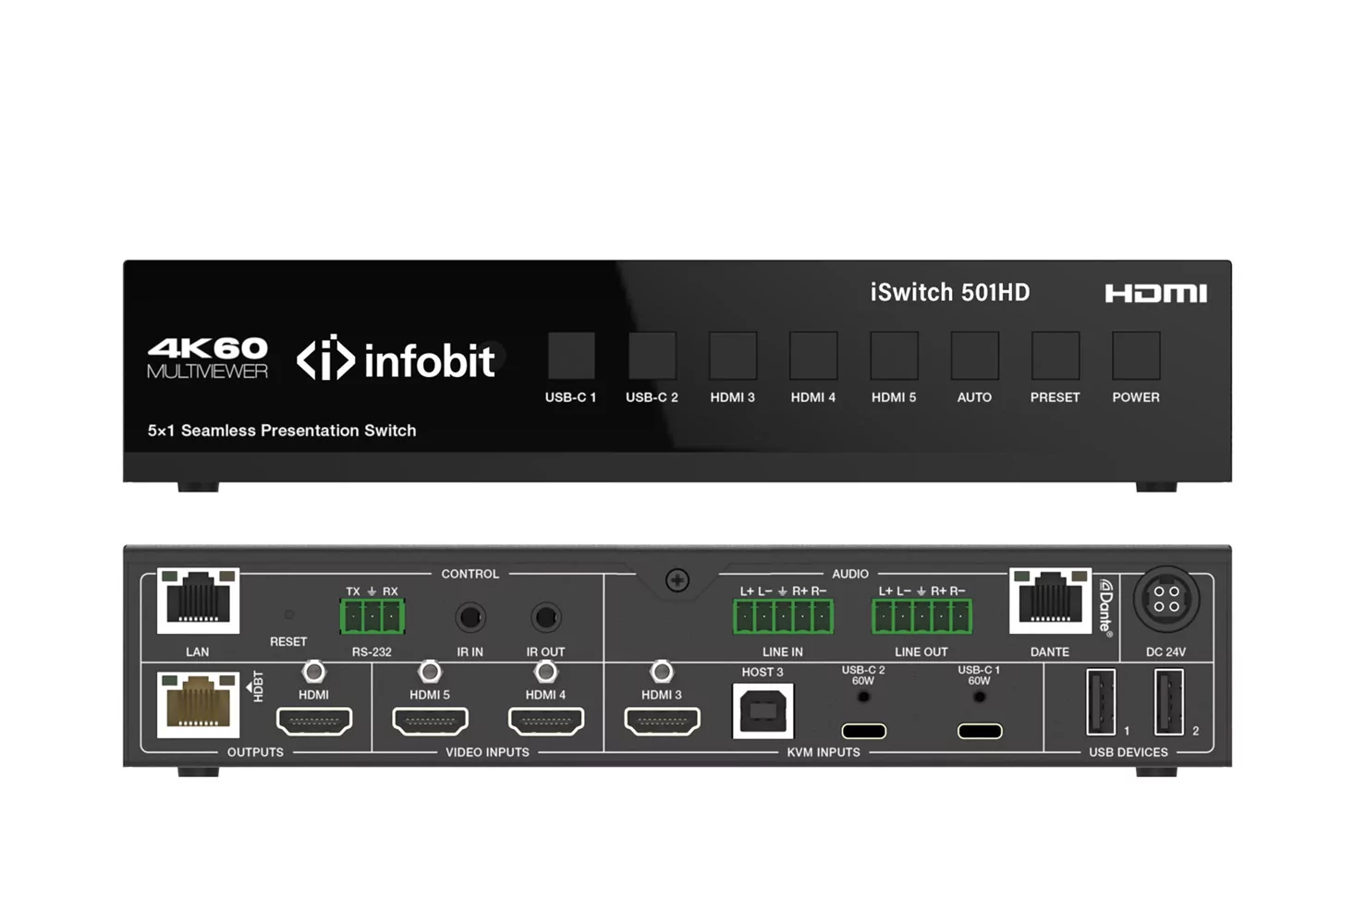Click the LAN ethernet port
The width and height of the screenshot is (1354, 924).
(198, 601)
